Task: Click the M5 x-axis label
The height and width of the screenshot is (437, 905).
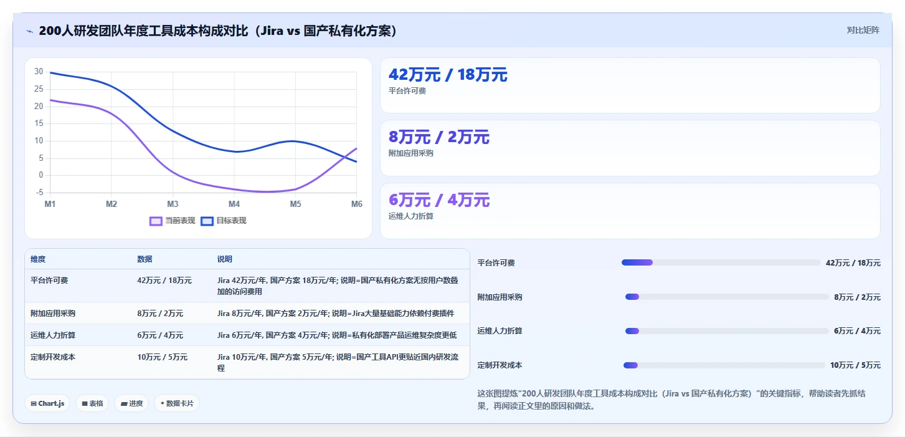Action: (295, 204)
